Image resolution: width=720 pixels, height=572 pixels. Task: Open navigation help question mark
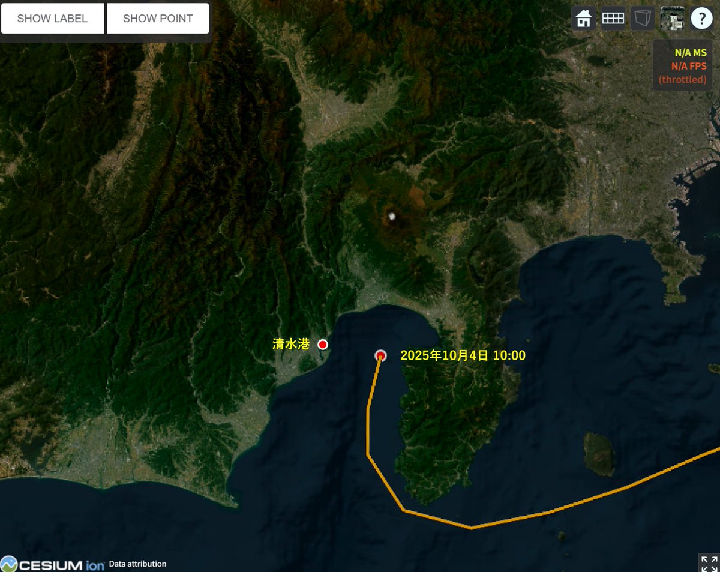click(x=701, y=19)
